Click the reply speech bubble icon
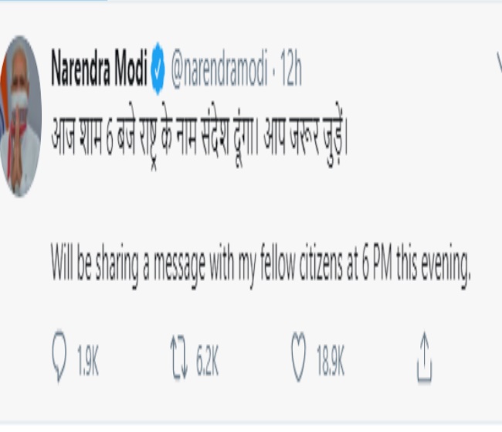The image size is (502, 432). pos(59,355)
